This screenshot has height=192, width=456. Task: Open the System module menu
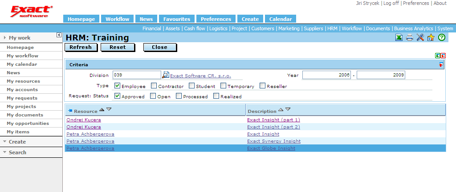point(445,28)
